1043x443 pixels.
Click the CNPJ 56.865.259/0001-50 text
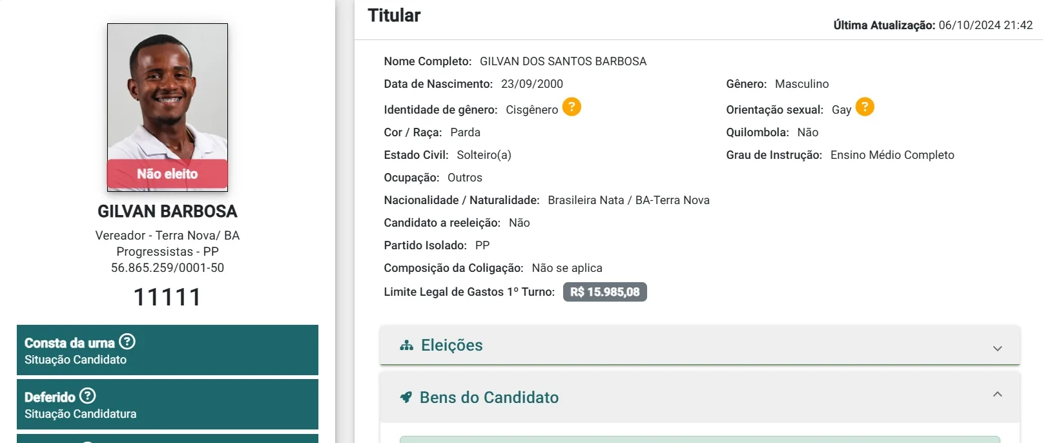[167, 267]
